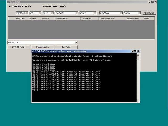Click the Test Rules button

click(x=66, y=47)
